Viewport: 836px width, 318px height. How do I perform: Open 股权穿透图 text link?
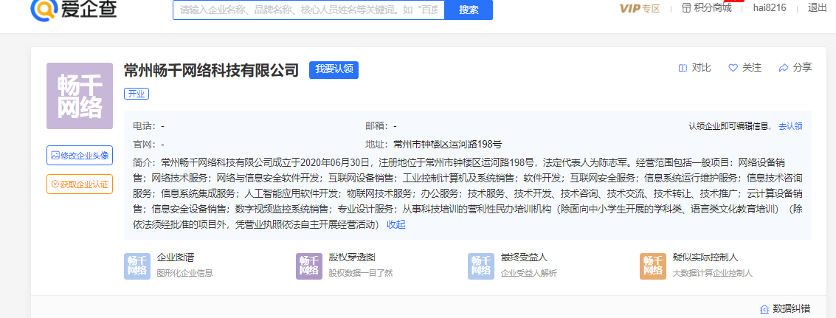coord(353,257)
